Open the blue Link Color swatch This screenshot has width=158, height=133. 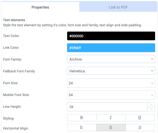111,48
